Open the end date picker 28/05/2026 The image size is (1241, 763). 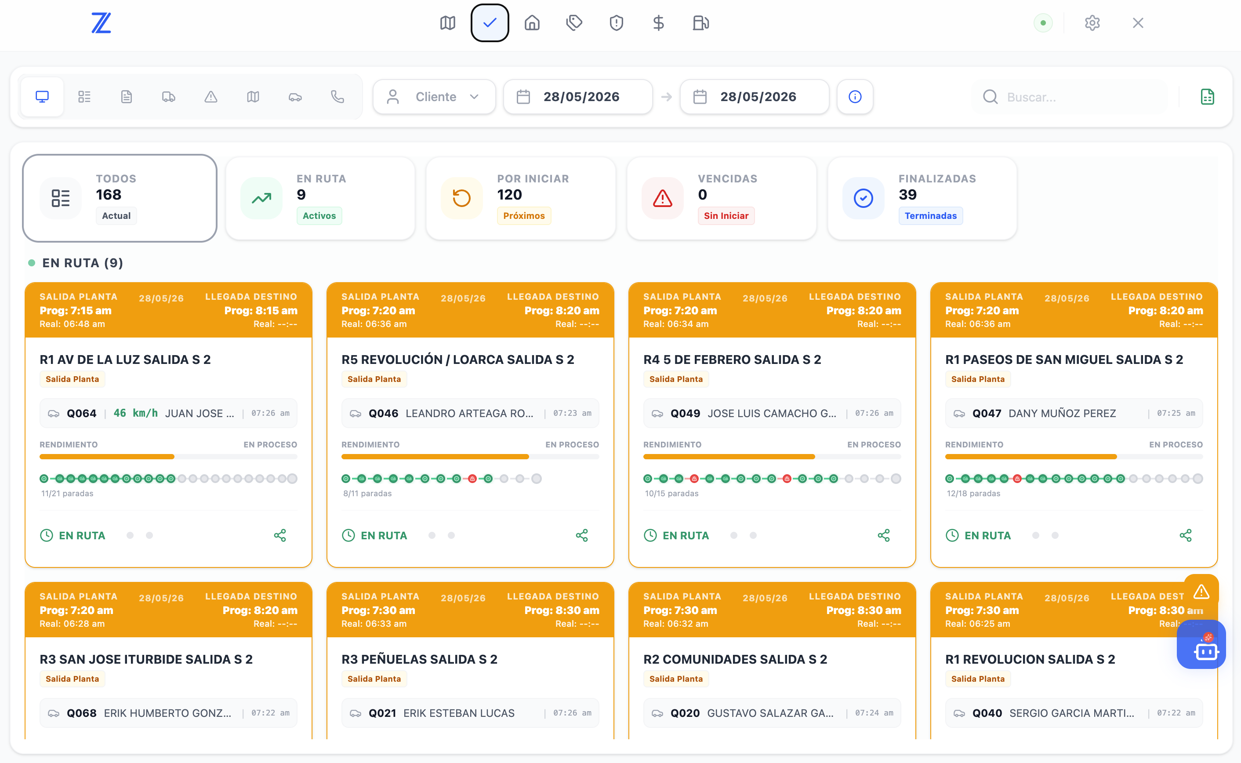coord(755,97)
